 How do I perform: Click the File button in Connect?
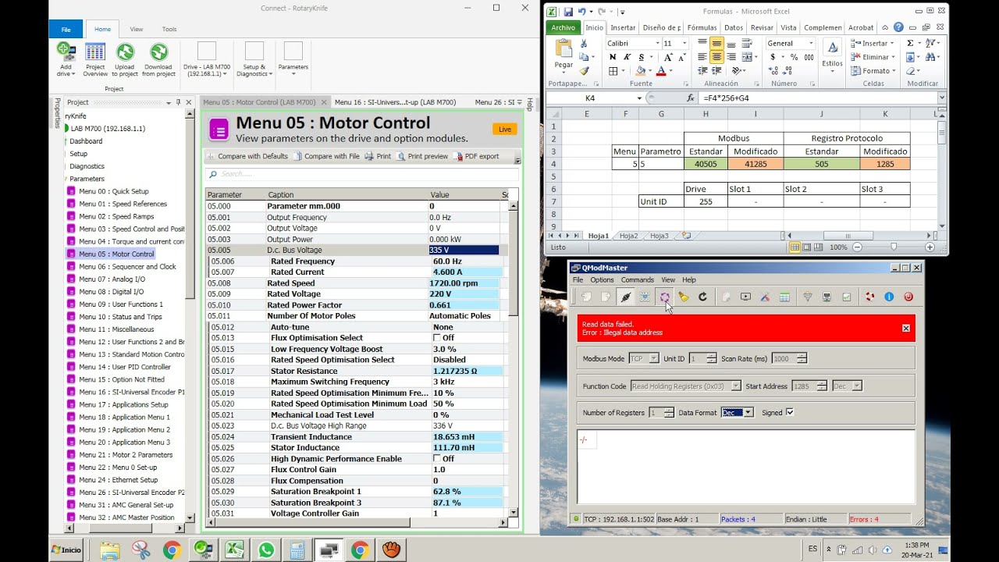[66, 29]
